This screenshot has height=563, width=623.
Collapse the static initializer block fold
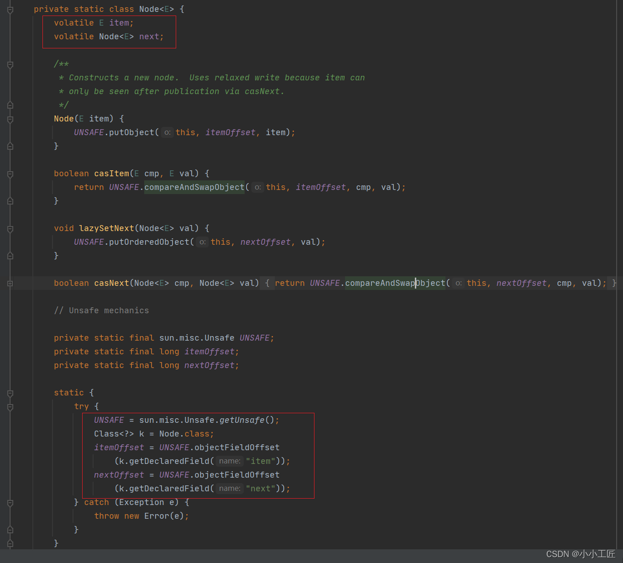pyautogui.click(x=10, y=393)
